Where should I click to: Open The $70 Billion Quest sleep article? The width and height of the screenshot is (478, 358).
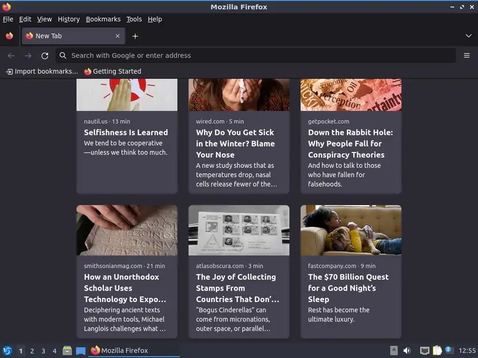coord(348,288)
